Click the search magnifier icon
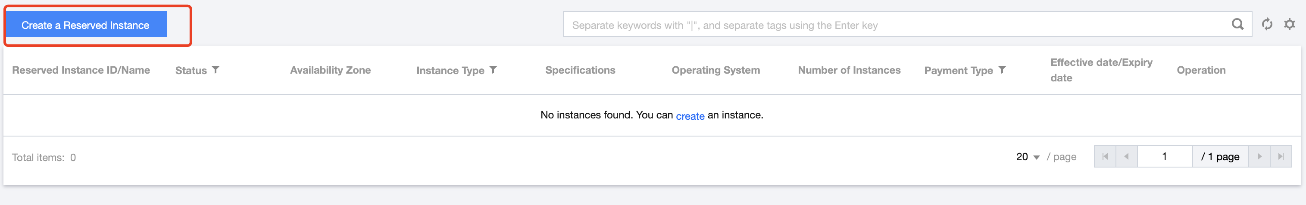Screen dimensions: 1306x205 (1237, 24)
